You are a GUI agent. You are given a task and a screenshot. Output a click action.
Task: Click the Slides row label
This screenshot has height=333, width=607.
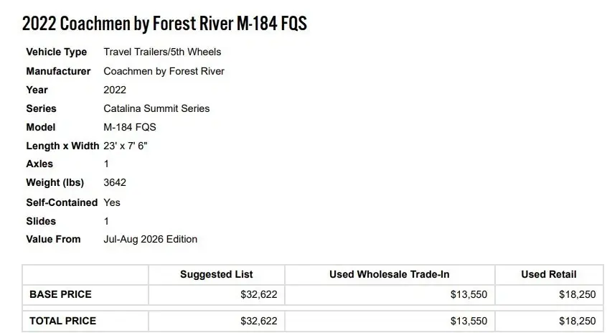[41, 221]
